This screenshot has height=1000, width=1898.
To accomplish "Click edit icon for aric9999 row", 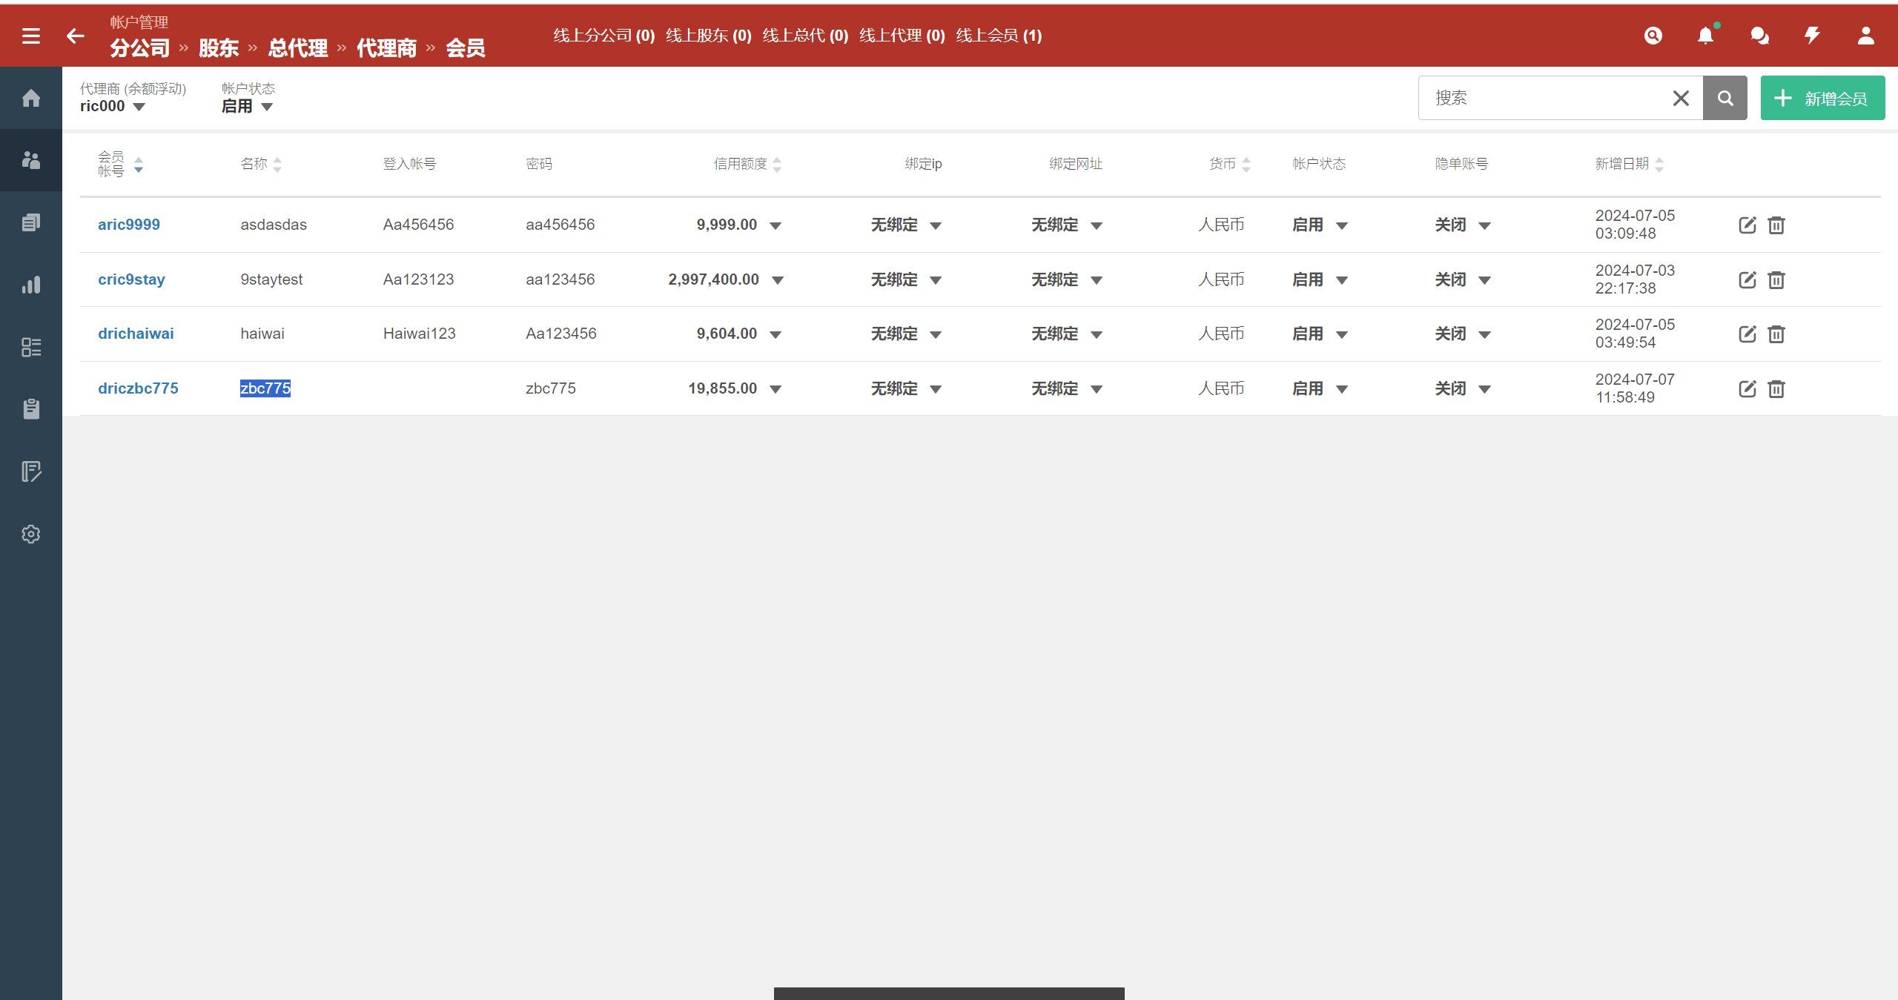I will (x=1747, y=225).
